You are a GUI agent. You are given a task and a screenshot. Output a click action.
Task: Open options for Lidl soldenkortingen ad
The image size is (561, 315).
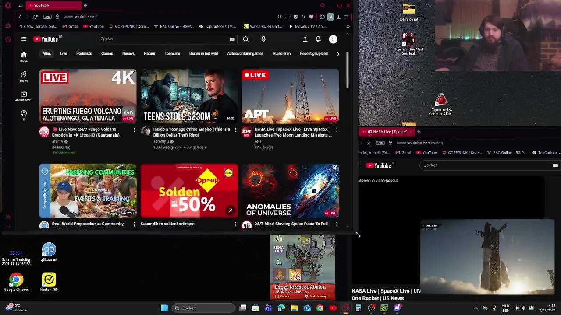[235, 224]
